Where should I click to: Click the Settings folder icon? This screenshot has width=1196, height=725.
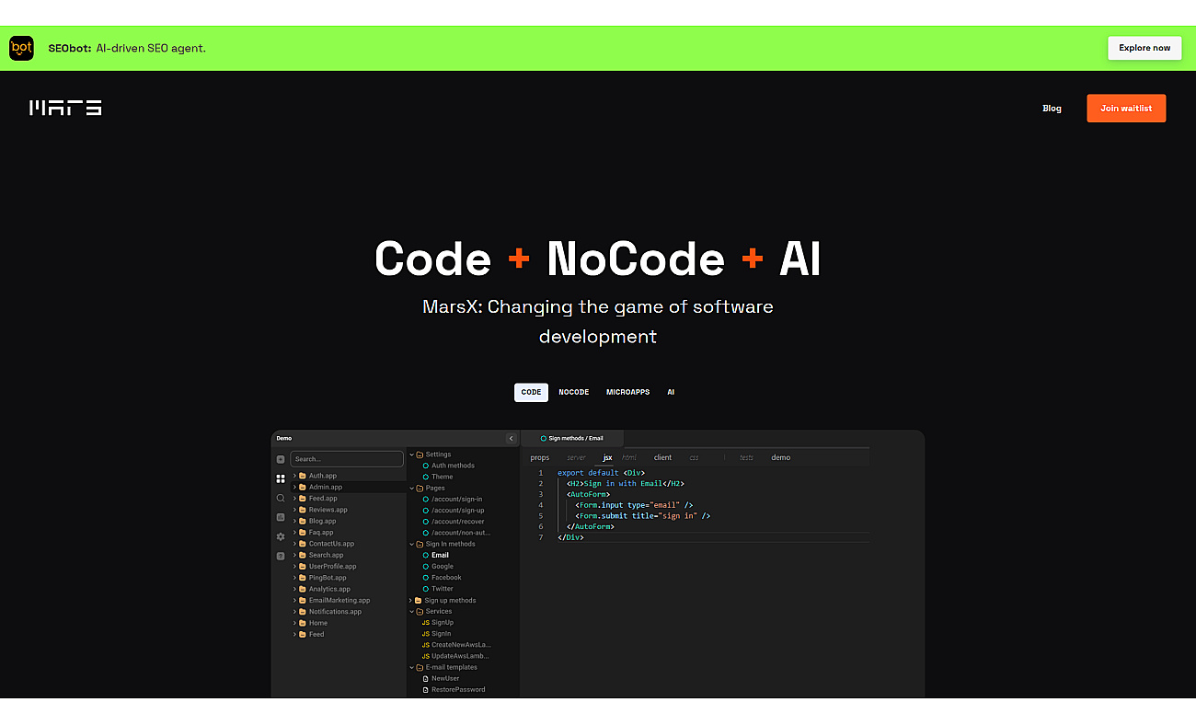pos(420,455)
